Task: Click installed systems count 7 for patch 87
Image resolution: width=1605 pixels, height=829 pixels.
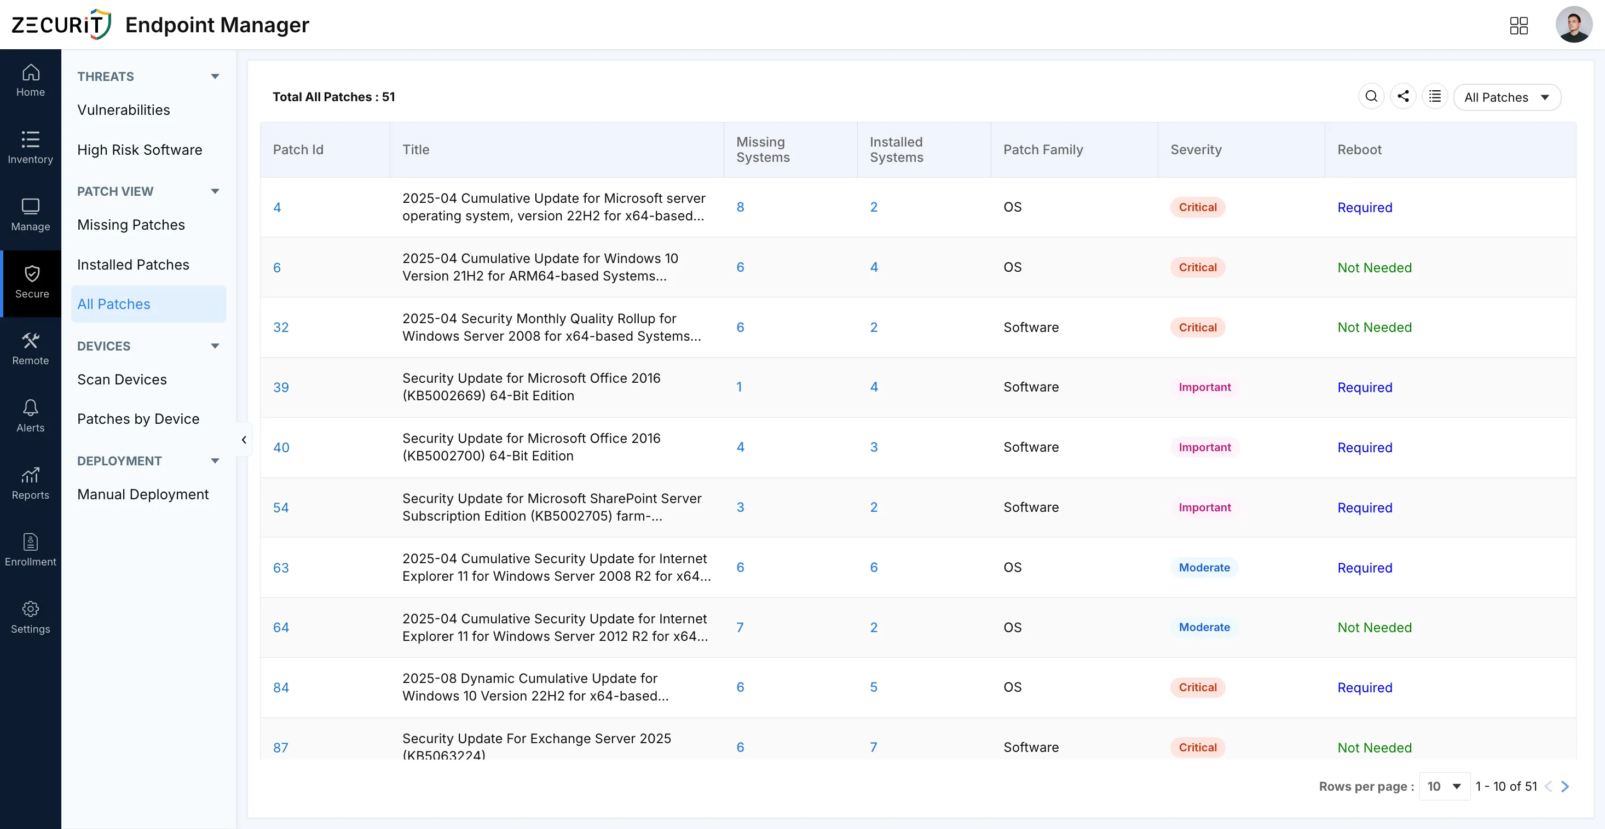Action: pos(874,747)
